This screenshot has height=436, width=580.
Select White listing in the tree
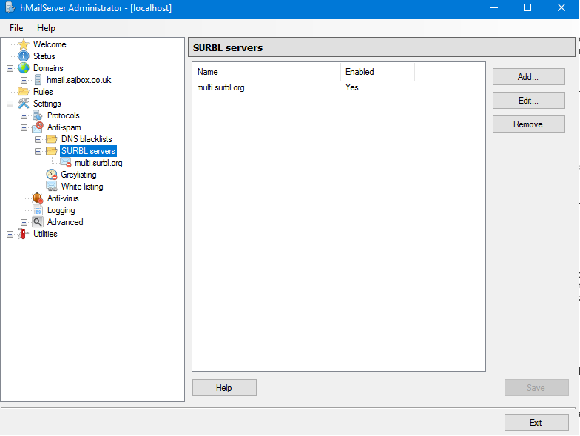[x=82, y=187]
